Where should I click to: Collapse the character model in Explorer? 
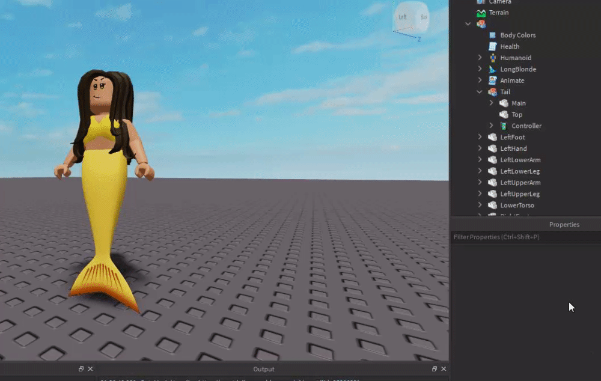[468, 24]
